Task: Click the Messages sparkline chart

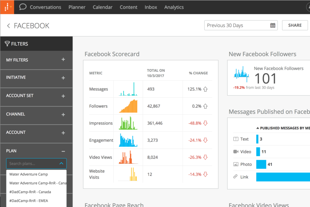Action: click(128, 89)
